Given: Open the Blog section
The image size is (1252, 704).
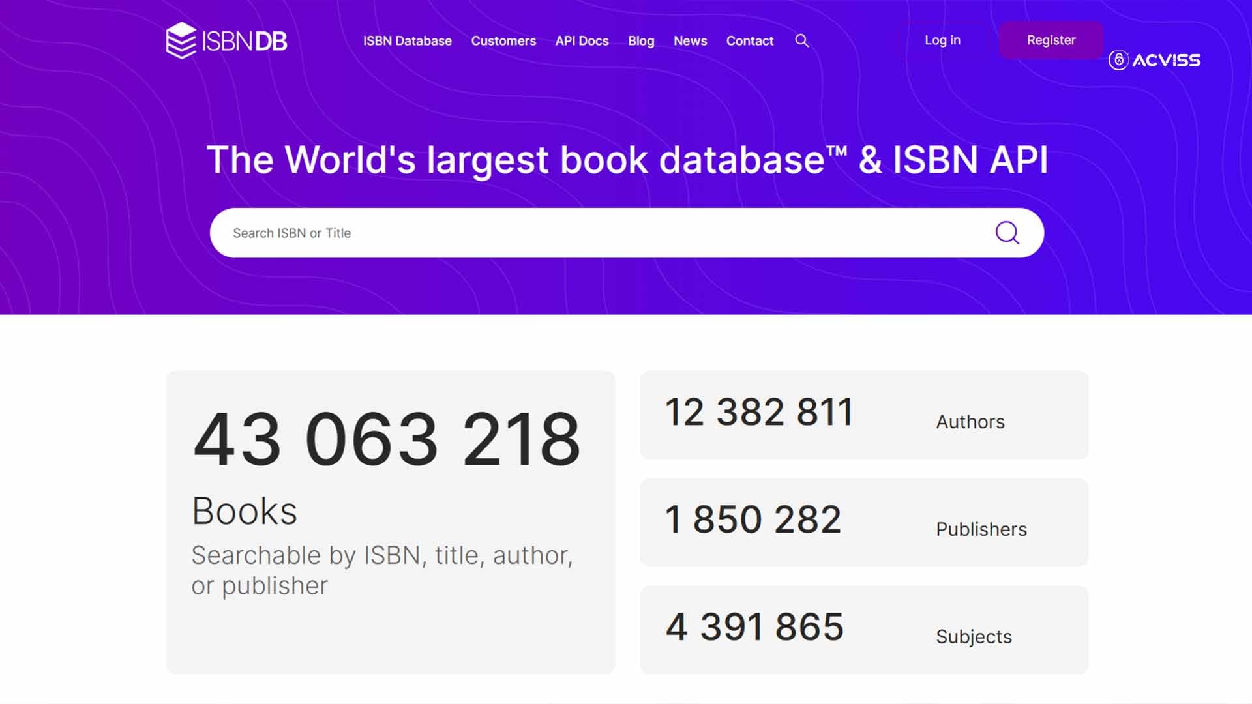Looking at the screenshot, I should click(x=640, y=40).
